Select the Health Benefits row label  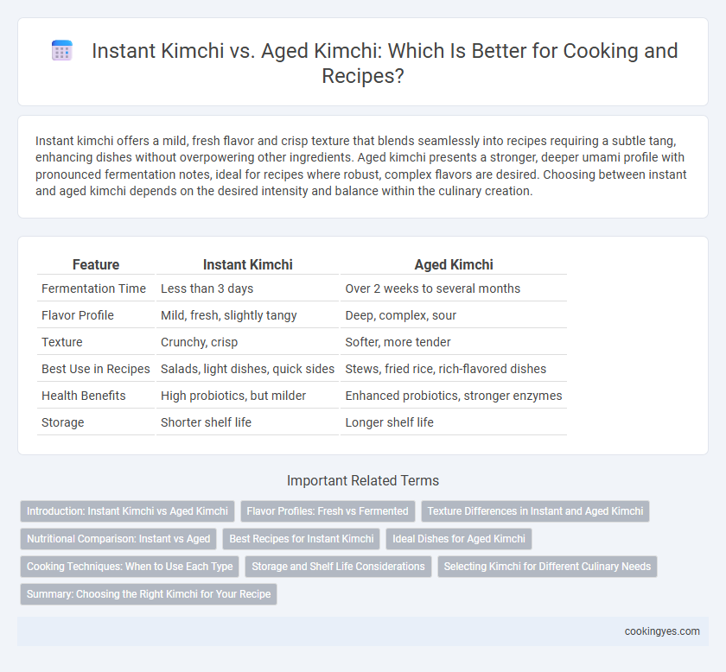(83, 396)
